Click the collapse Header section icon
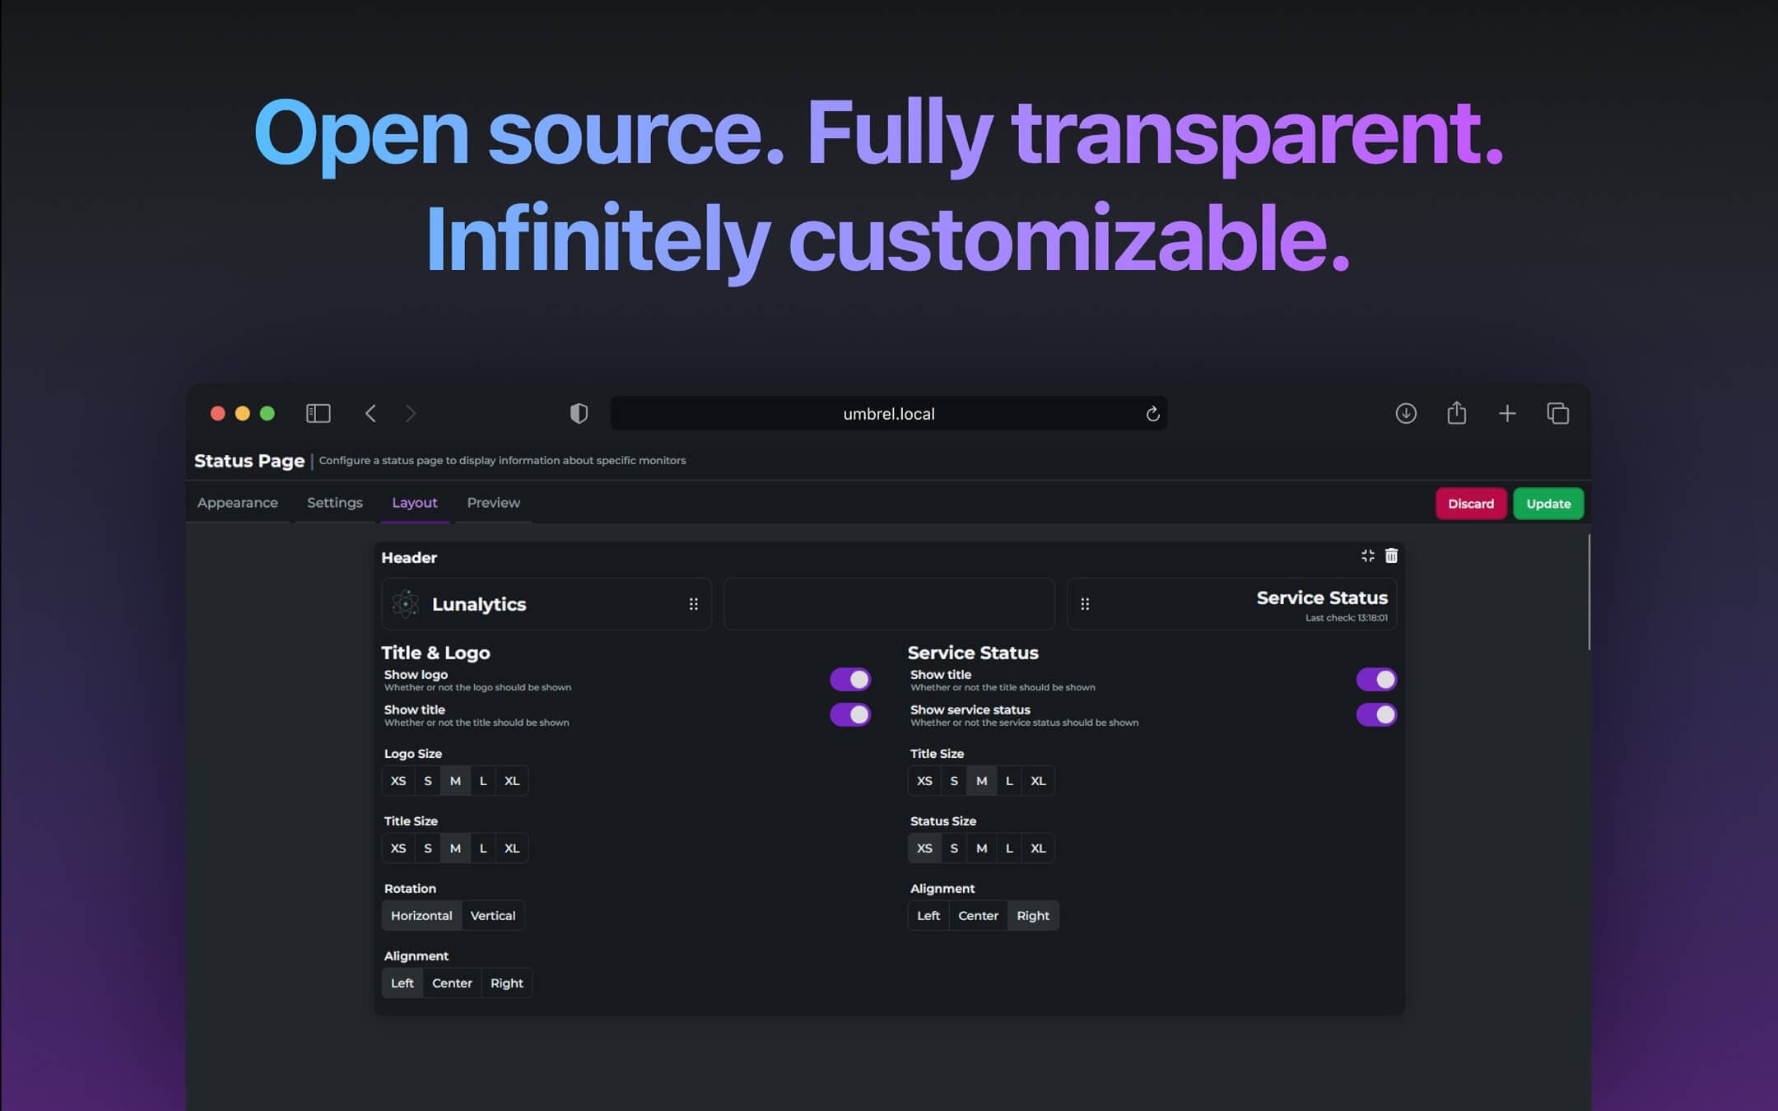This screenshot has height=1111, width=1778. (1367, 556)
